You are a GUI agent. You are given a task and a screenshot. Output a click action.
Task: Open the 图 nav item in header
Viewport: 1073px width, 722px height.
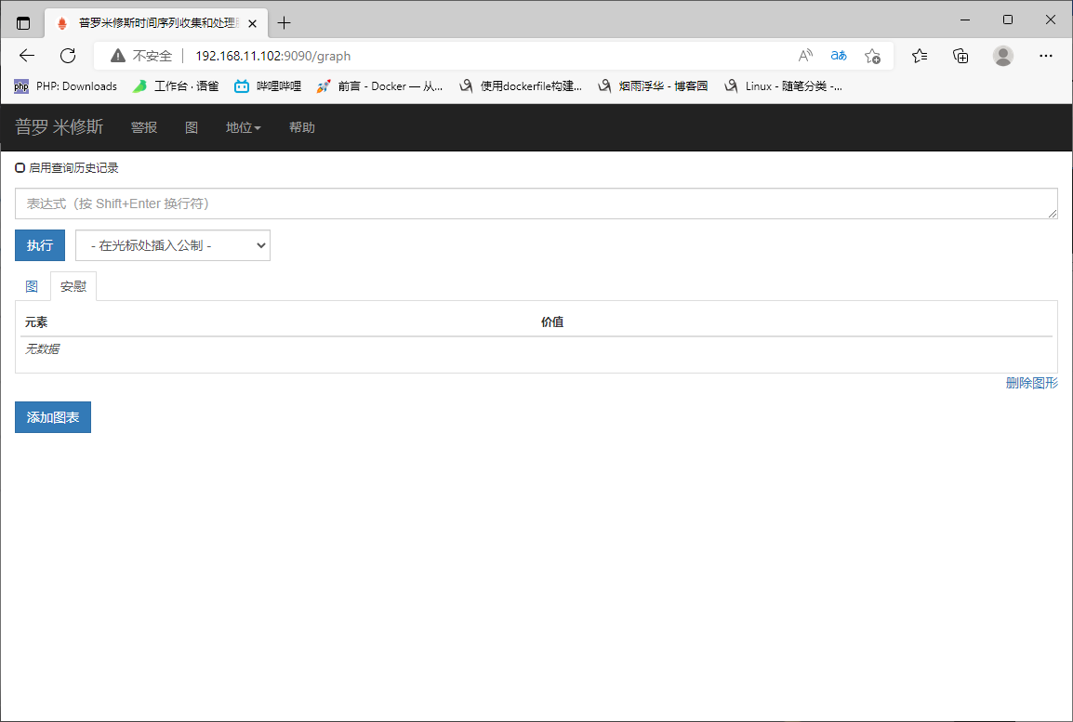coord(192,128)
